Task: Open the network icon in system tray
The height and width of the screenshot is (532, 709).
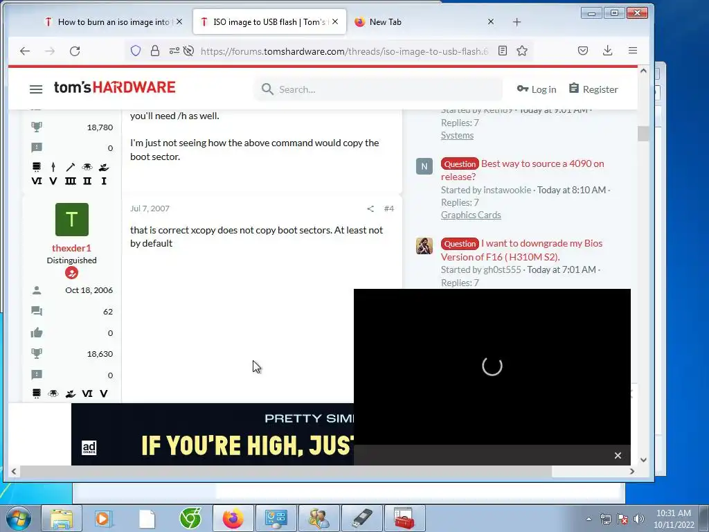Action: pos(605,519)
